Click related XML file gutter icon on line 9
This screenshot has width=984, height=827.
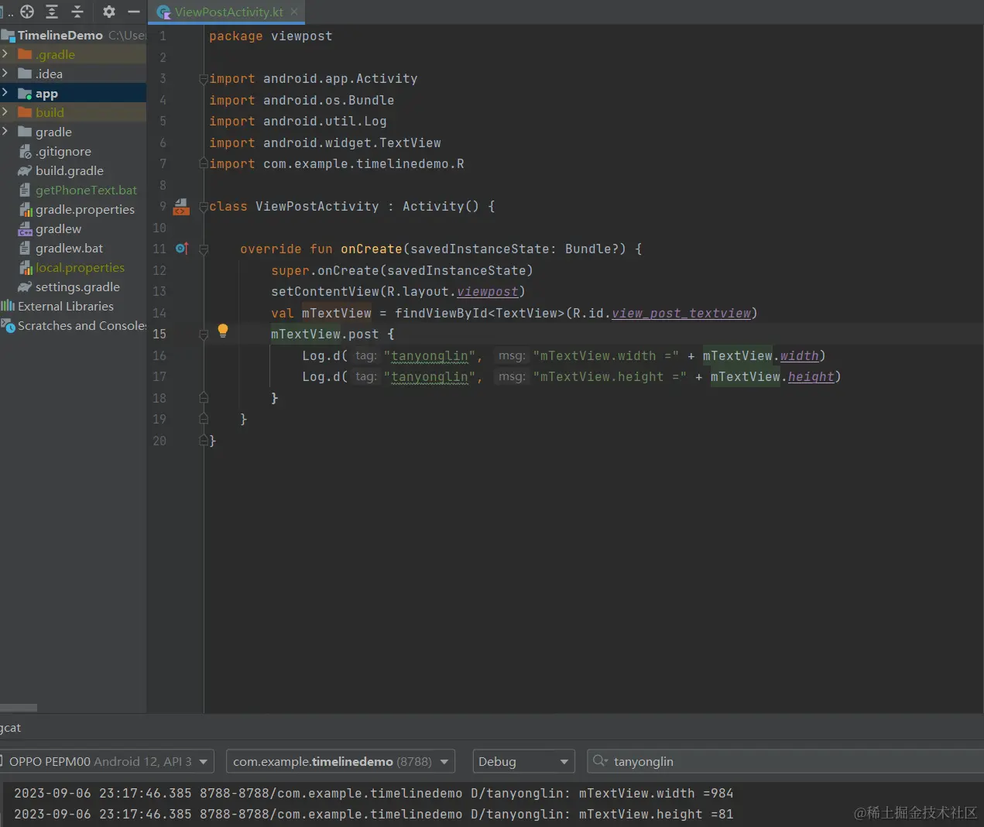(181, 207)
